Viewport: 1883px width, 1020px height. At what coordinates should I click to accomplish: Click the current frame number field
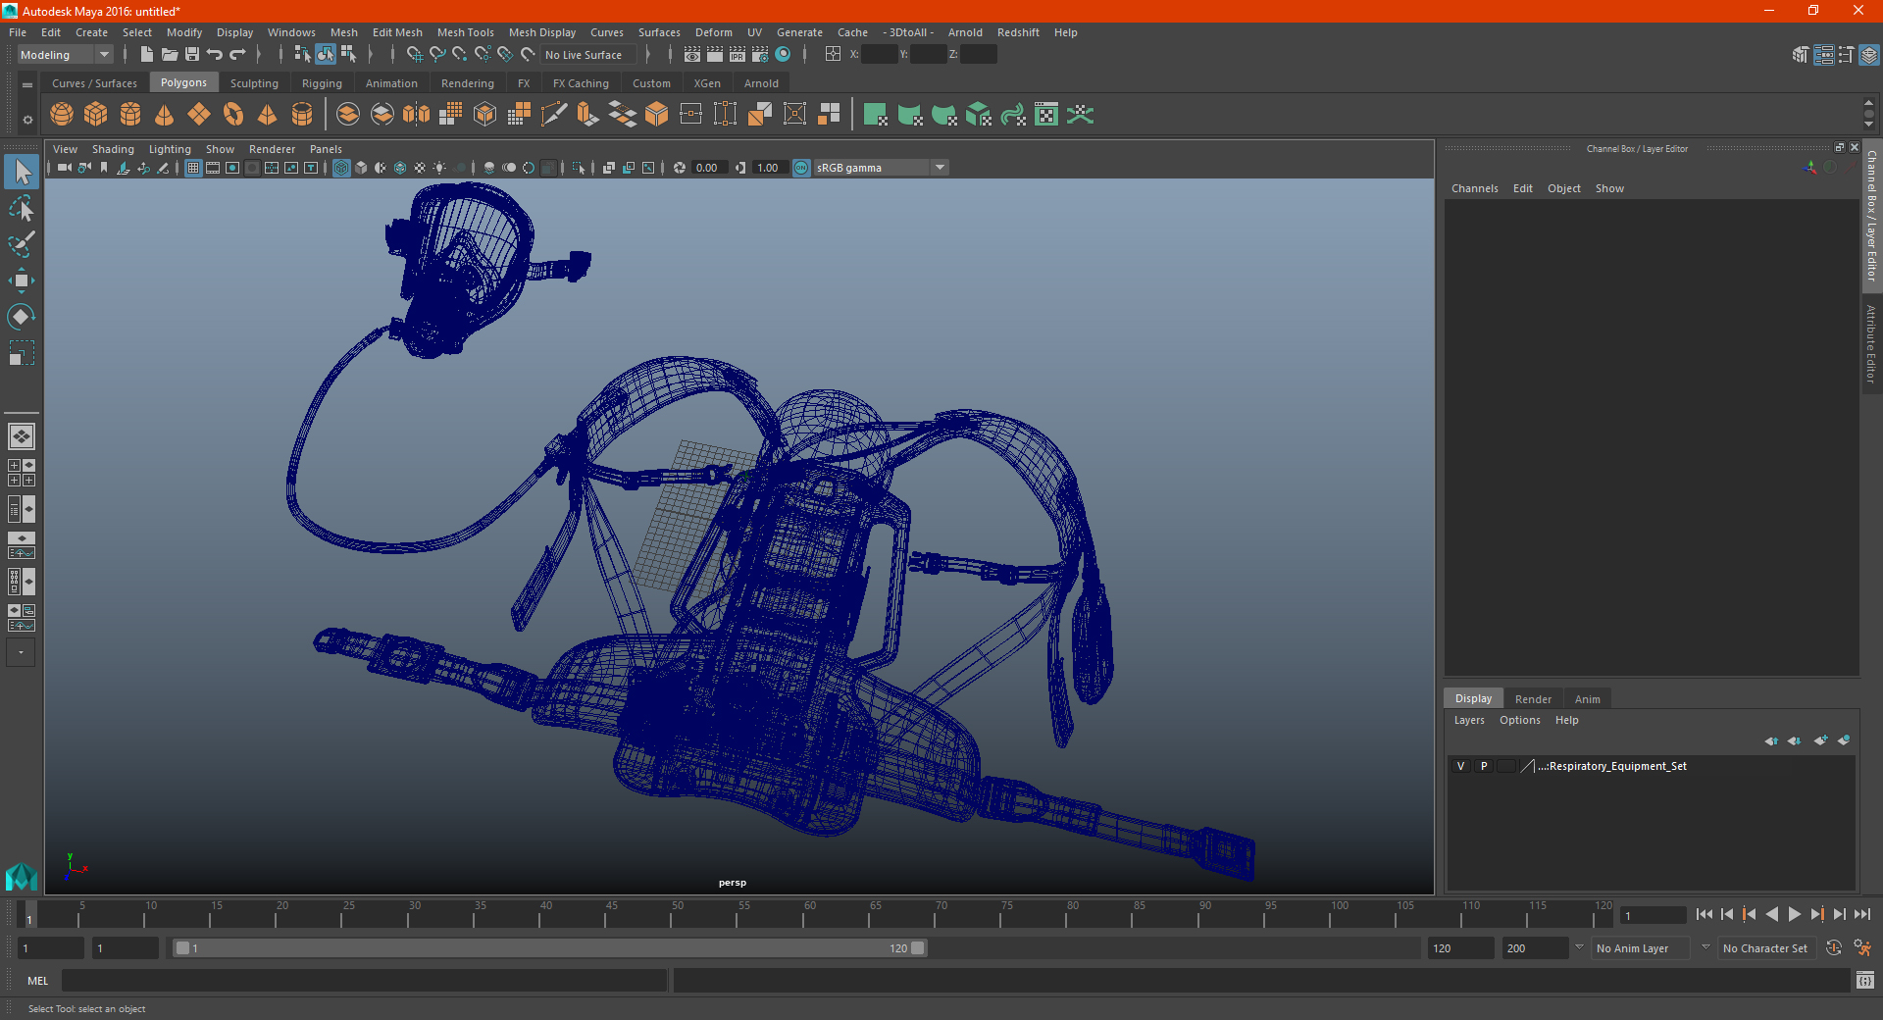[x=1653, y=915]
